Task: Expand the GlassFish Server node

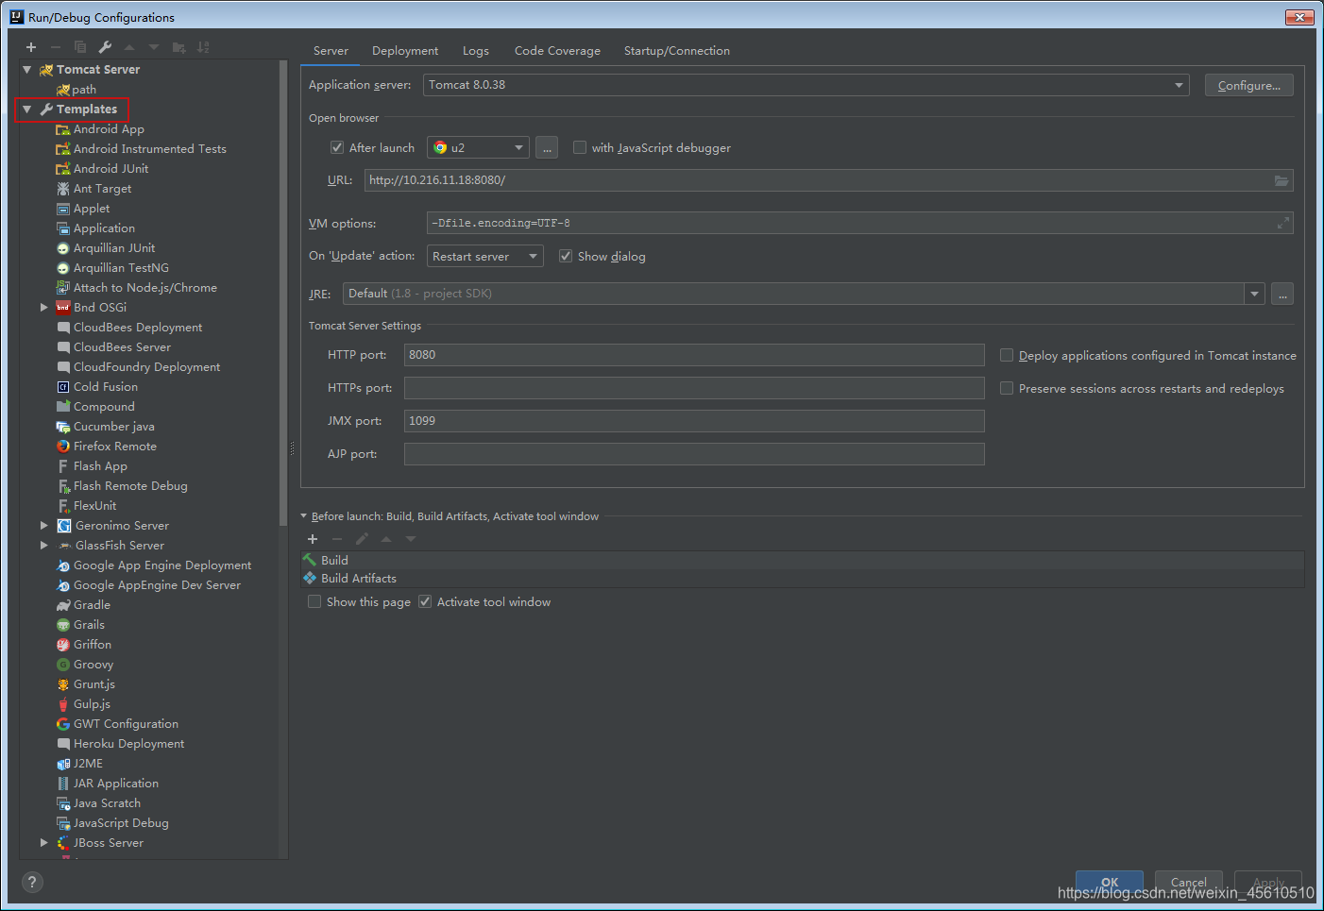Action: 43,546
